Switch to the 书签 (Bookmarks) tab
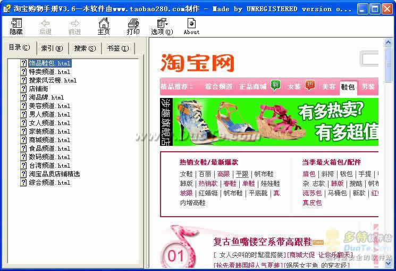This screenshot has width=396, height=271. click(118, 48)
